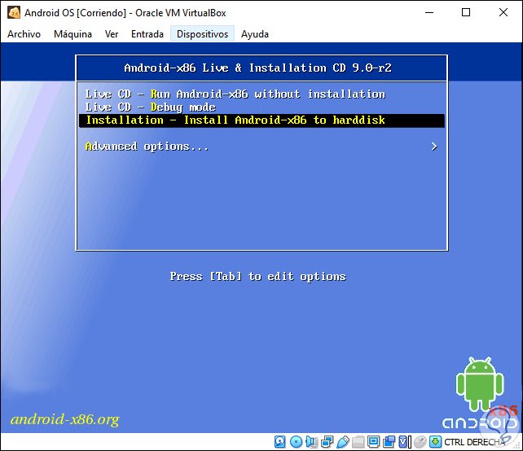
Task: Click the hard disk activity icon
Action: 280,442
